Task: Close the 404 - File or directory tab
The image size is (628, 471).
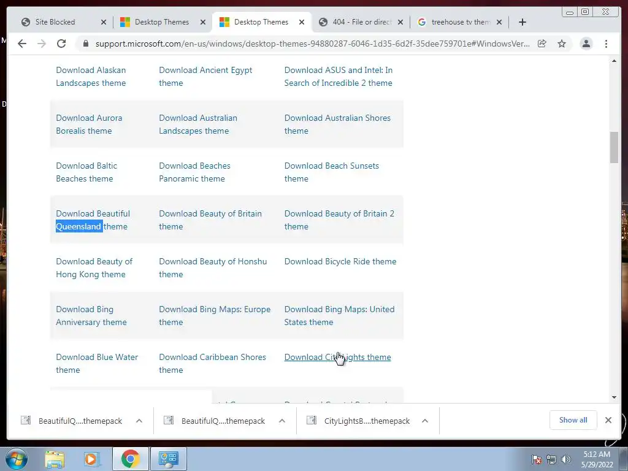Action: point(400,22)
